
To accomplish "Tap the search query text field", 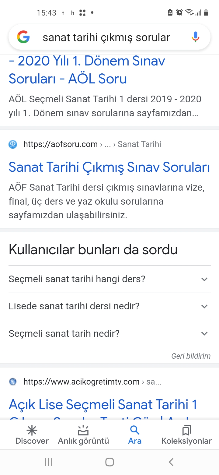I will [x=106, y=37].
